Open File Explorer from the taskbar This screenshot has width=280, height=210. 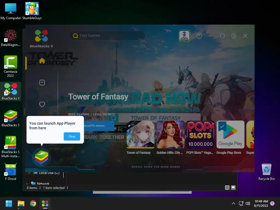coord(21,203)
